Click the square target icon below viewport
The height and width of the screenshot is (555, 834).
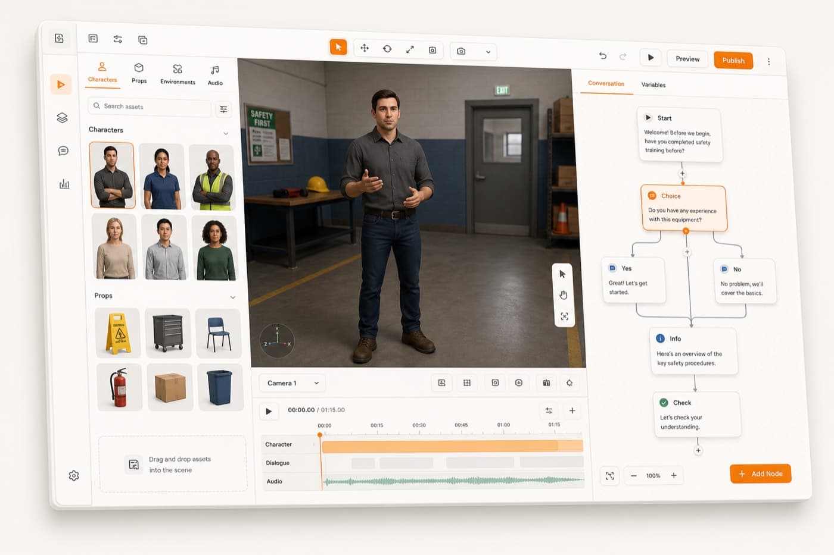[x=495, y=382]
